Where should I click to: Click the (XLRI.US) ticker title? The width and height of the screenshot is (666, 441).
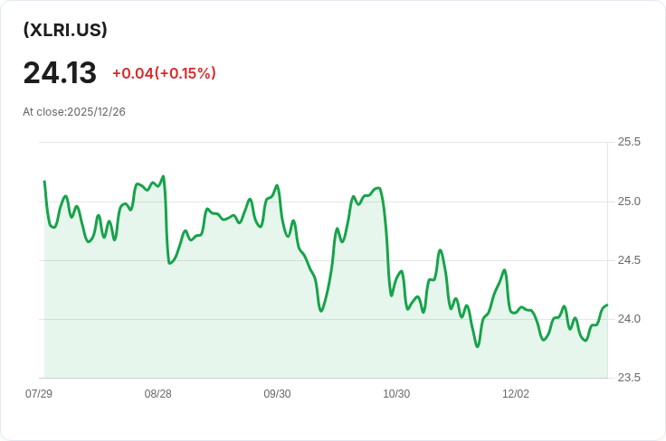coord(65,30)
